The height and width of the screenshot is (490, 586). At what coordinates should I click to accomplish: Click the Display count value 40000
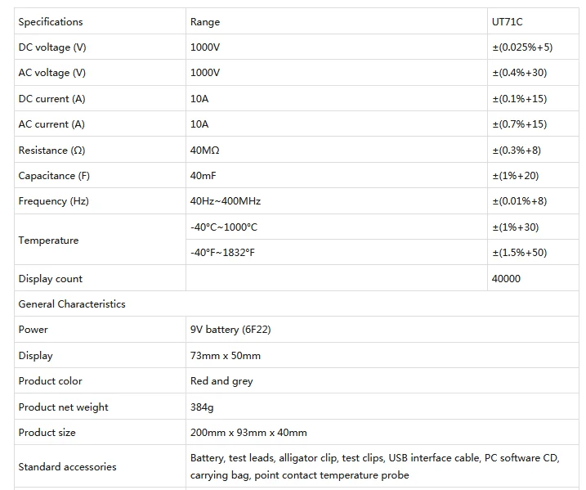[506, 279]
